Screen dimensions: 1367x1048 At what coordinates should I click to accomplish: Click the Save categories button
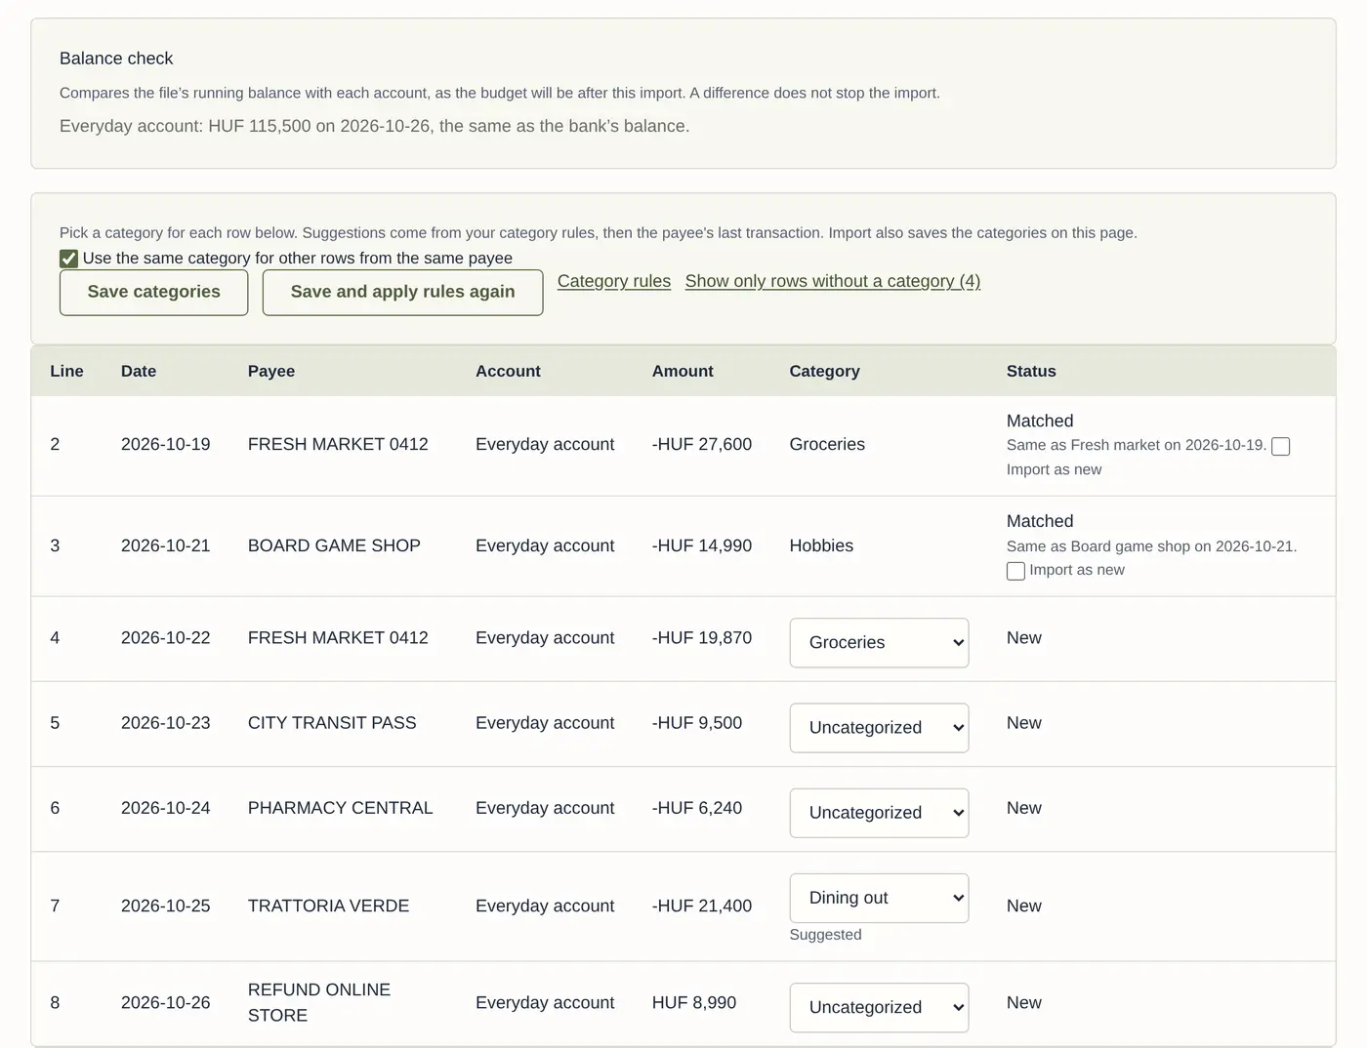pos(153,292)
